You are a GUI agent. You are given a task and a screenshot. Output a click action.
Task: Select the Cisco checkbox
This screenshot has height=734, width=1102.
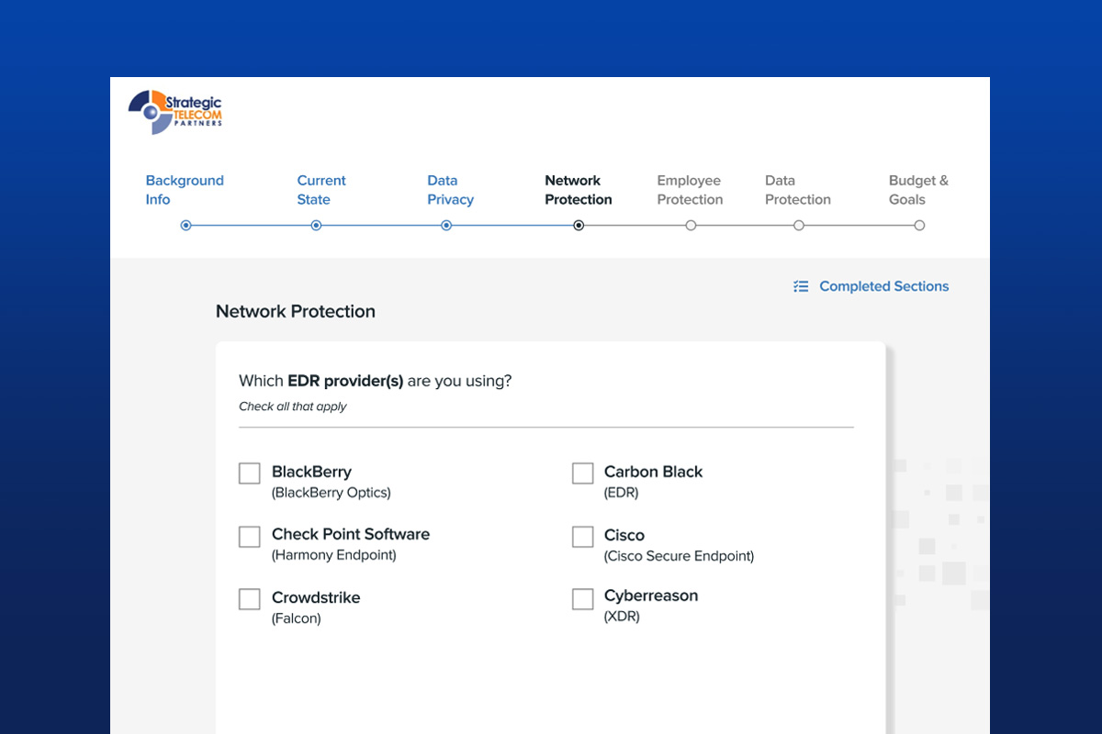[x=583, y=537]
